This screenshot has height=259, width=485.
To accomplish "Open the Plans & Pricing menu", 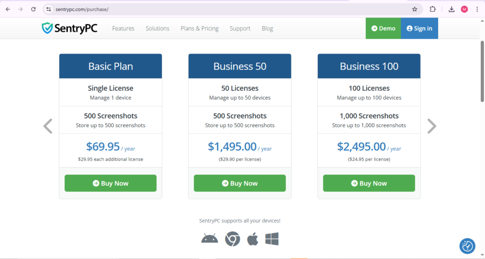I will click(x=199, y=28).
